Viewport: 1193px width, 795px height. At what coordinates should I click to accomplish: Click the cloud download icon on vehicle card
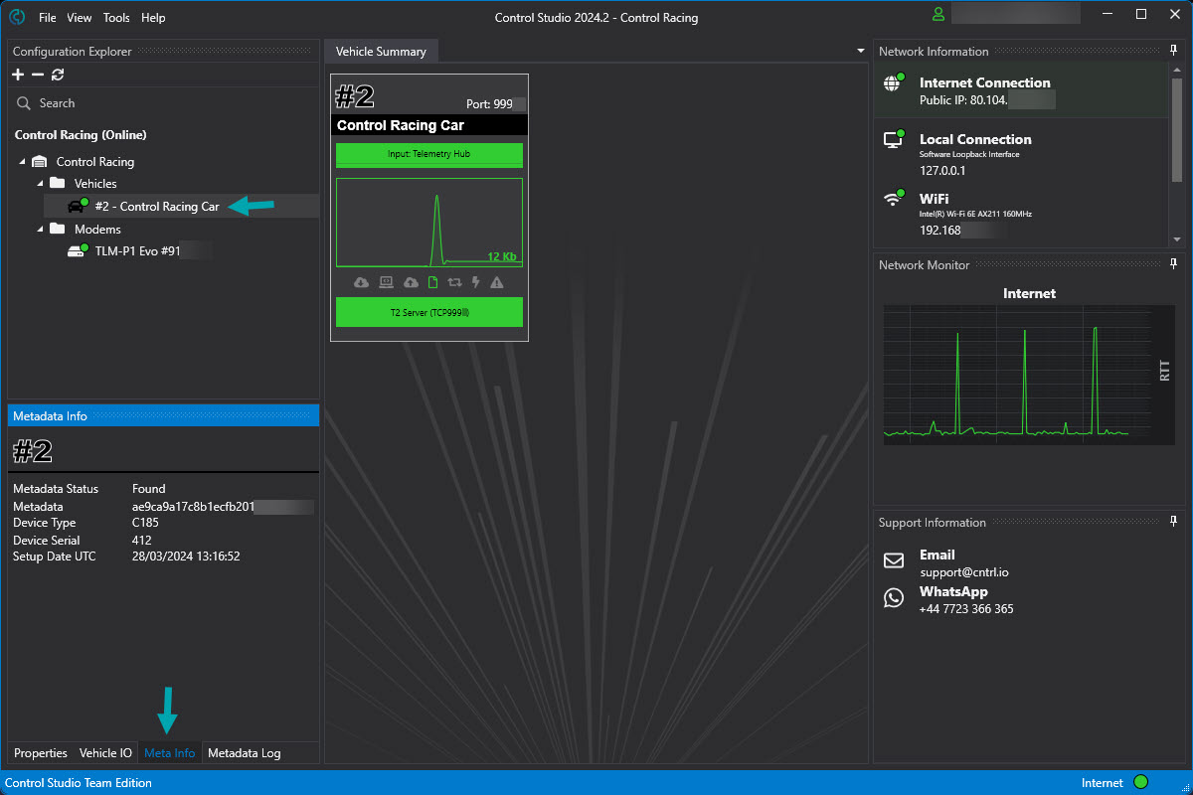(x=362, y=282)
